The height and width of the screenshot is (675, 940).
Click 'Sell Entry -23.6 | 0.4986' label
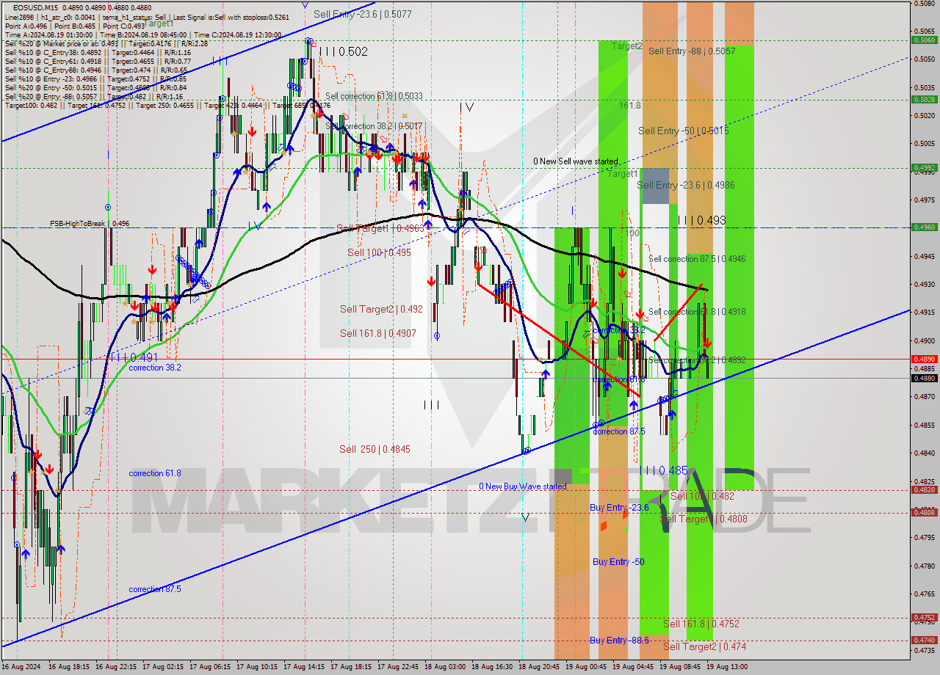686,185
